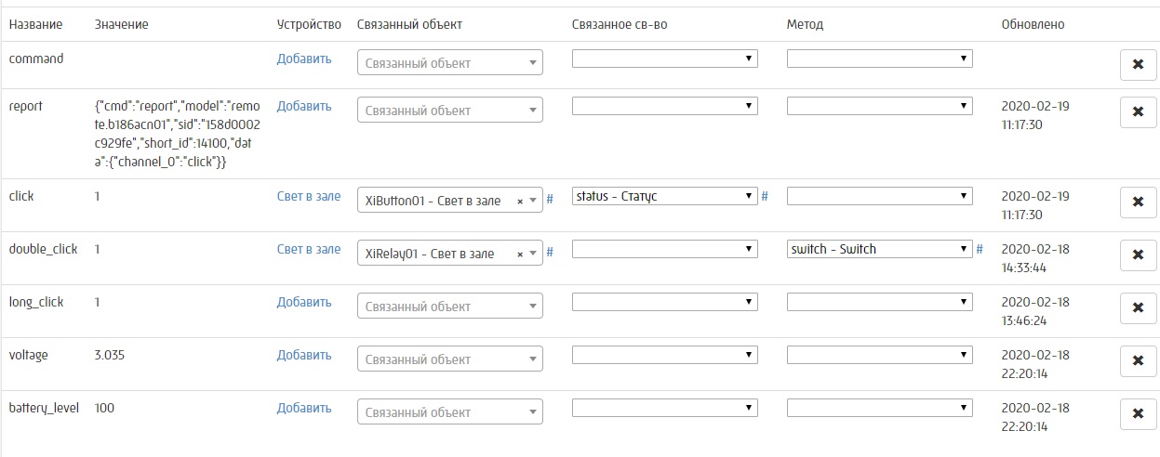Click Добавить link in report row
The width and height of the screenshot is (1160, 457).
(x=304, y=106)
